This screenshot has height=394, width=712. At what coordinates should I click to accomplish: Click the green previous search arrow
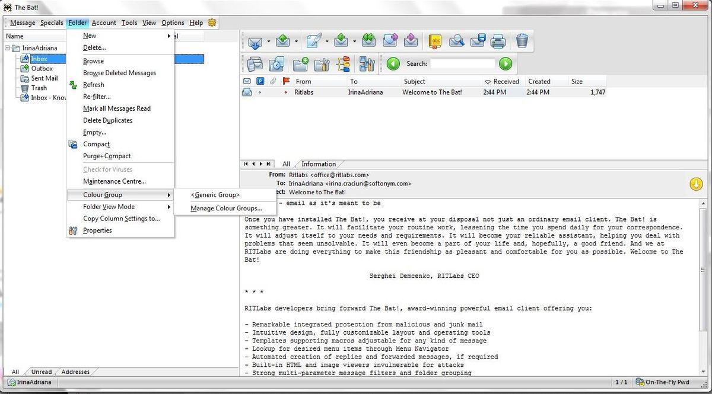click(393, 63)
